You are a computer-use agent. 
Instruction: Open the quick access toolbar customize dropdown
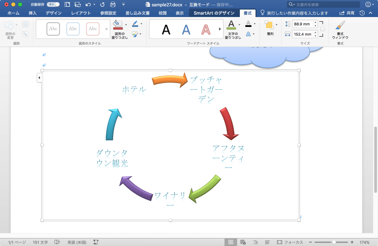click(x=123, y=4)
